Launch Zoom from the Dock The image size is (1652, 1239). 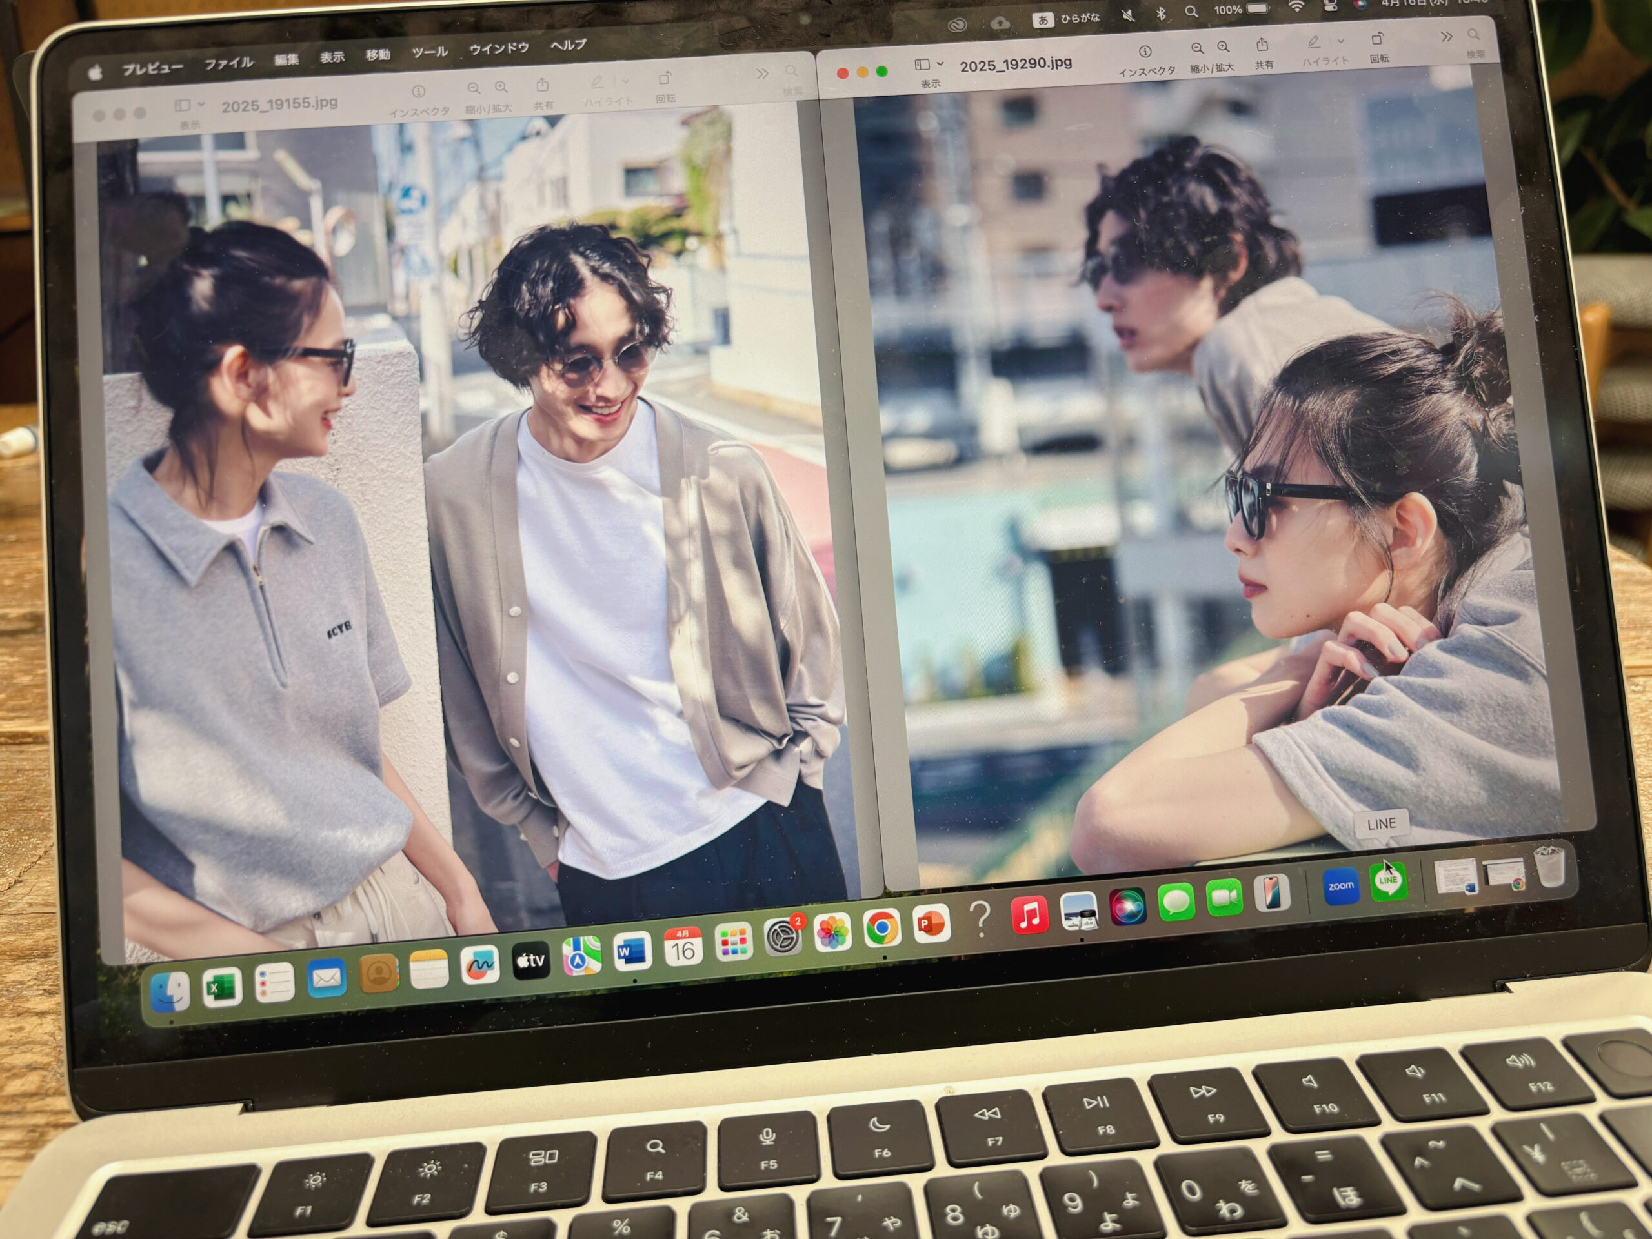1340,886
